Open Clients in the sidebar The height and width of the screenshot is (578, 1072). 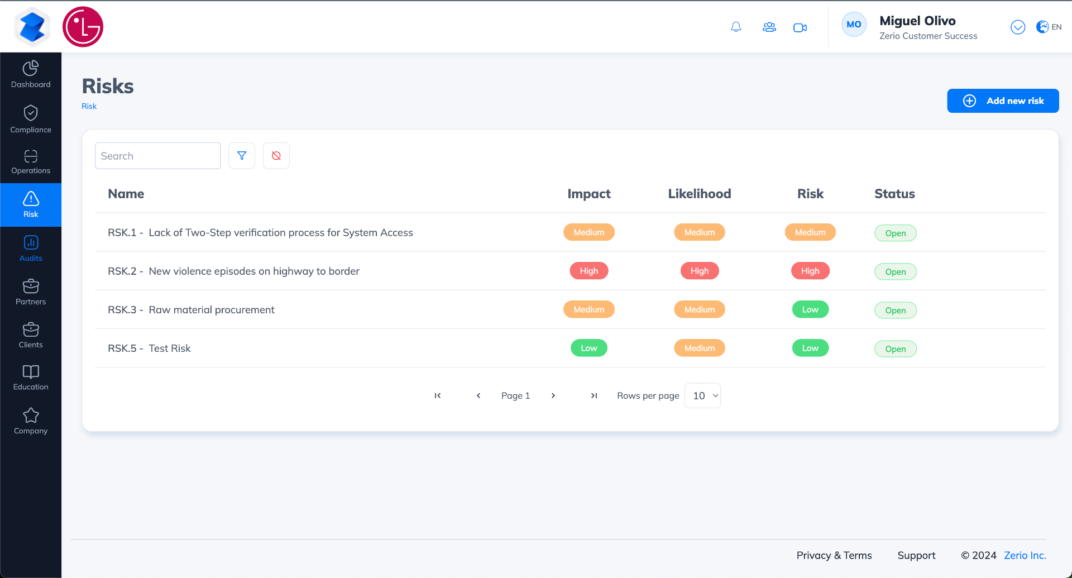(31, 335)
